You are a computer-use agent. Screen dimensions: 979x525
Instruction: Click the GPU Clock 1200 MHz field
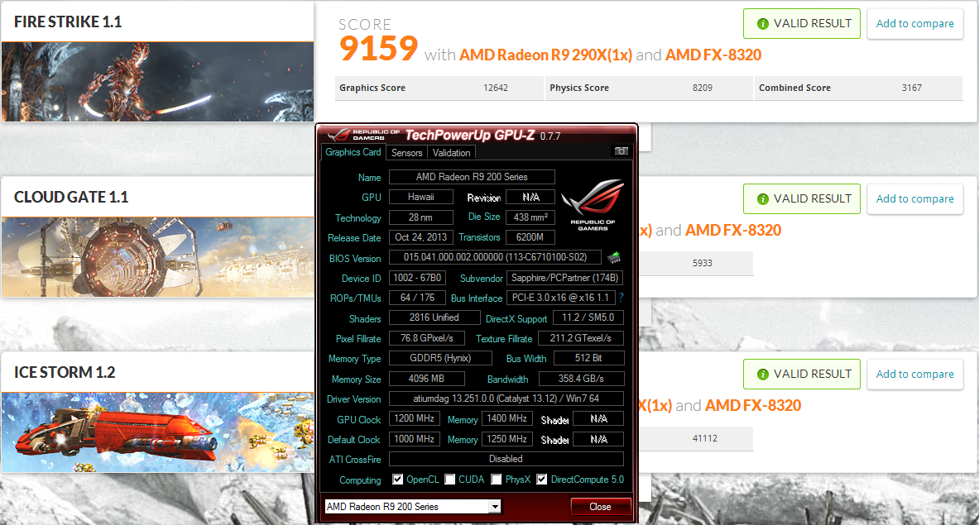(x=414, y=418)
